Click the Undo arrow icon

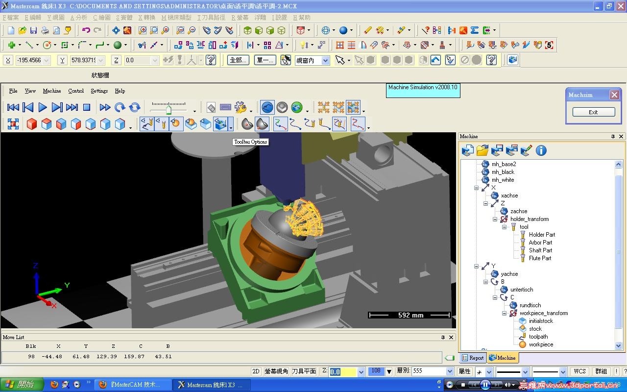point(86,30)
